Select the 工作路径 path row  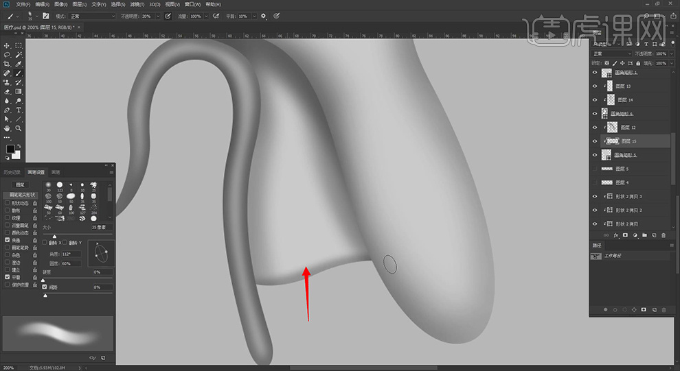pyautogui.click(x=630, y=256)
